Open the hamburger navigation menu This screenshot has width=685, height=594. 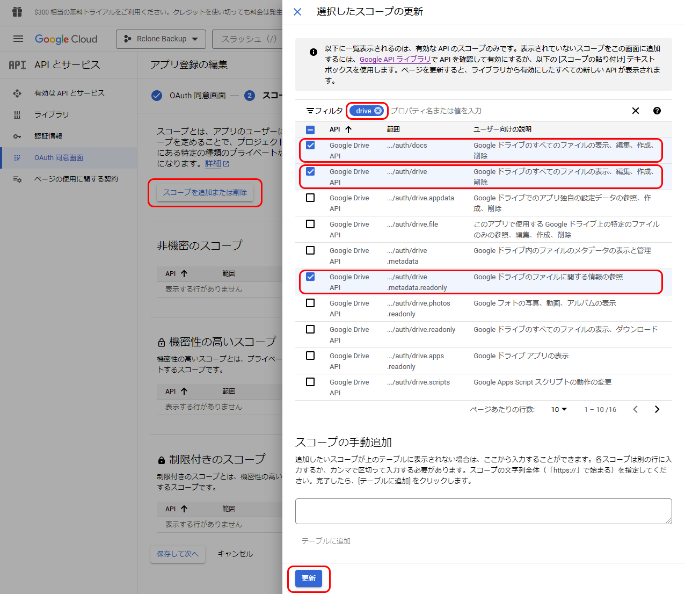click(18, 39)
